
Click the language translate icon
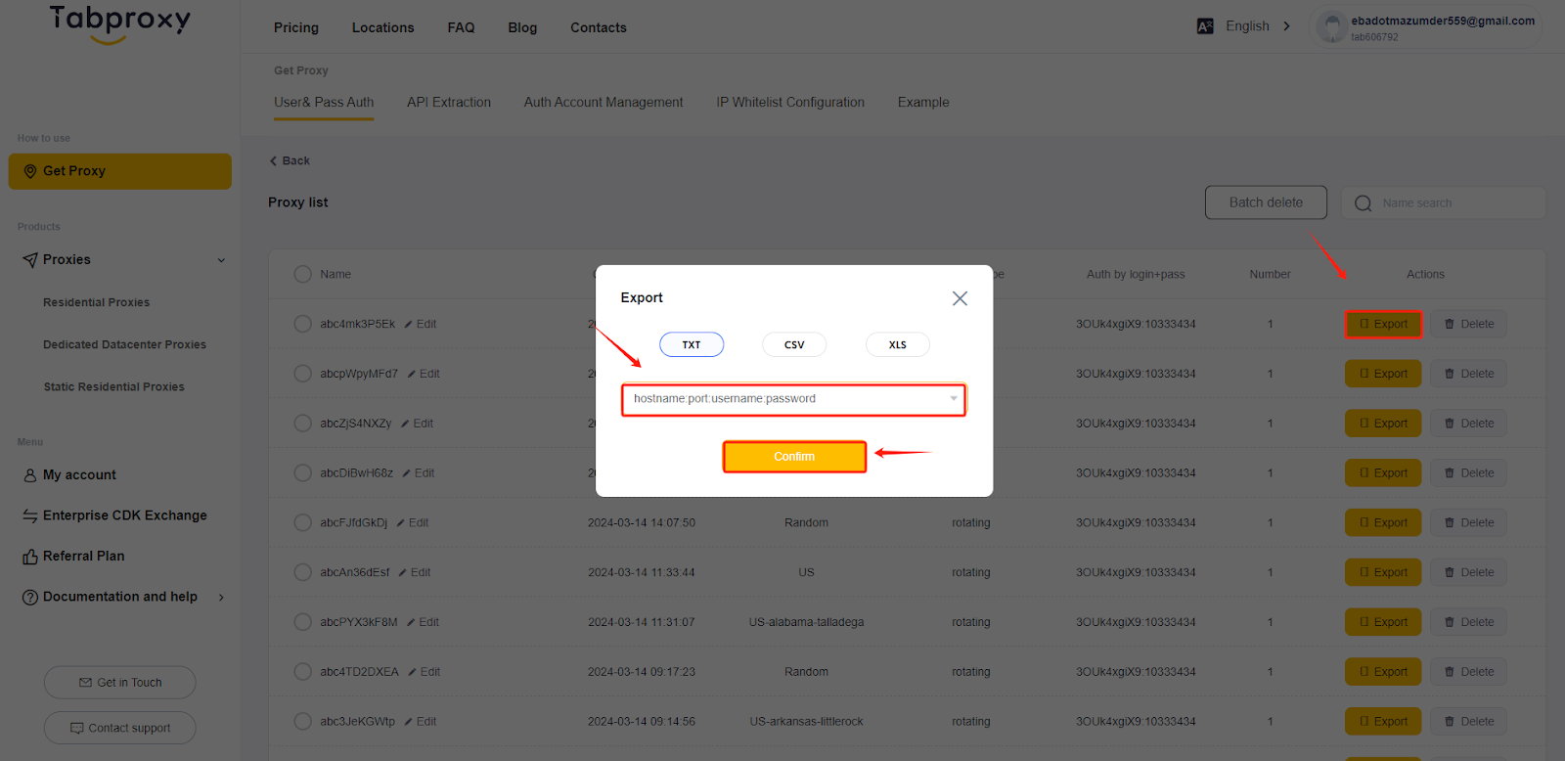click(x=1205, y=26)
